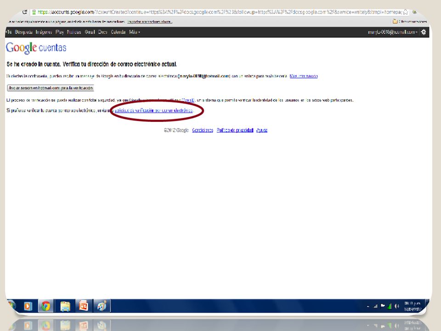Open the Política de privacidad link
This screenshot has width=441, height=331.
(235, 130)
